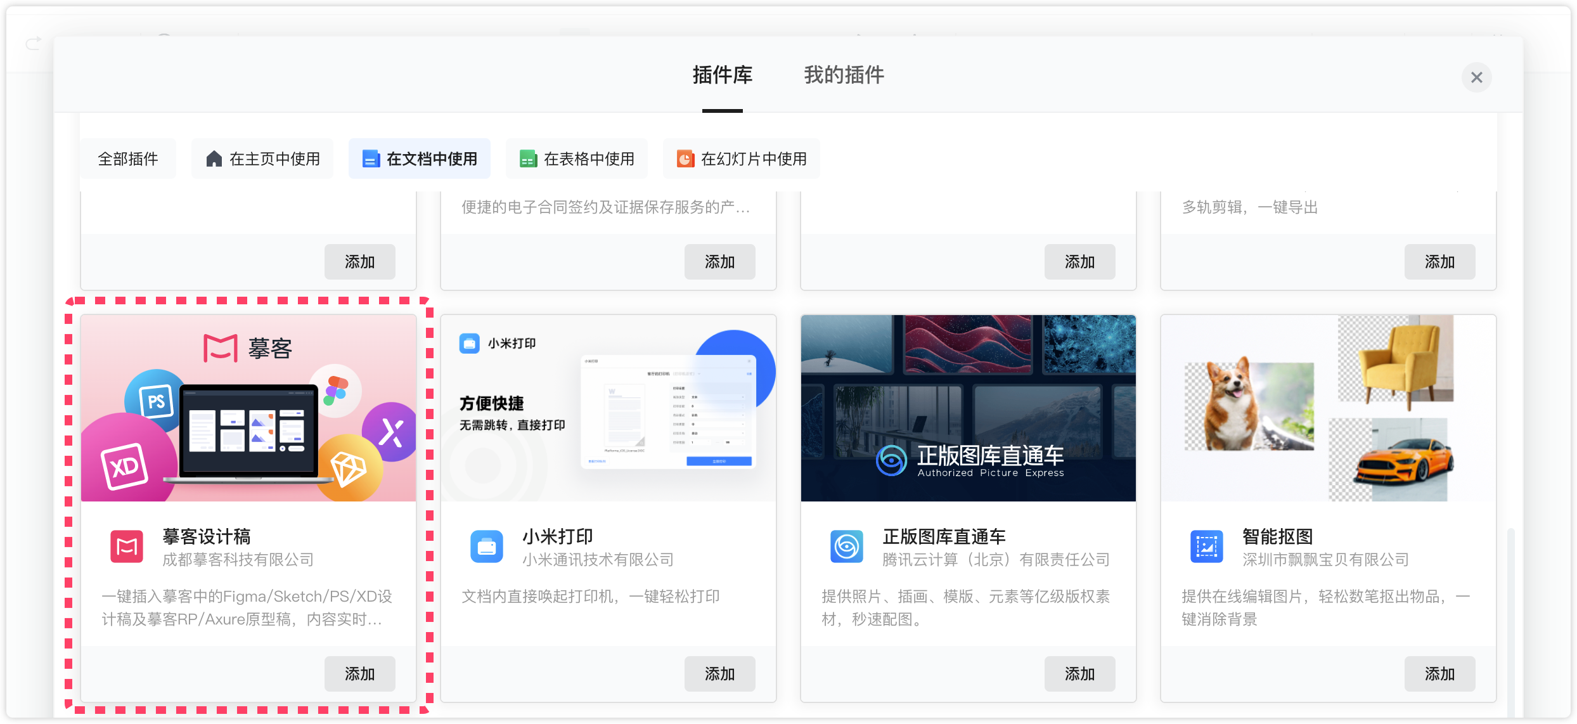Filter by 在文档中使用
Viewport: 1577px width, 724px height.
[x=420, y=158]
